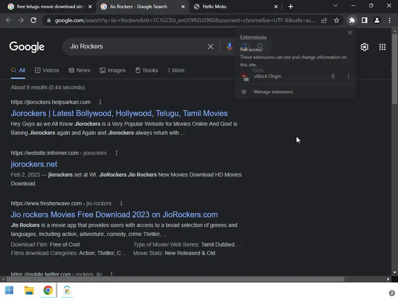The width and height of the screenshot is (398, 298).
Task: Expand the More search filters
Action: (x=176, y=71)
